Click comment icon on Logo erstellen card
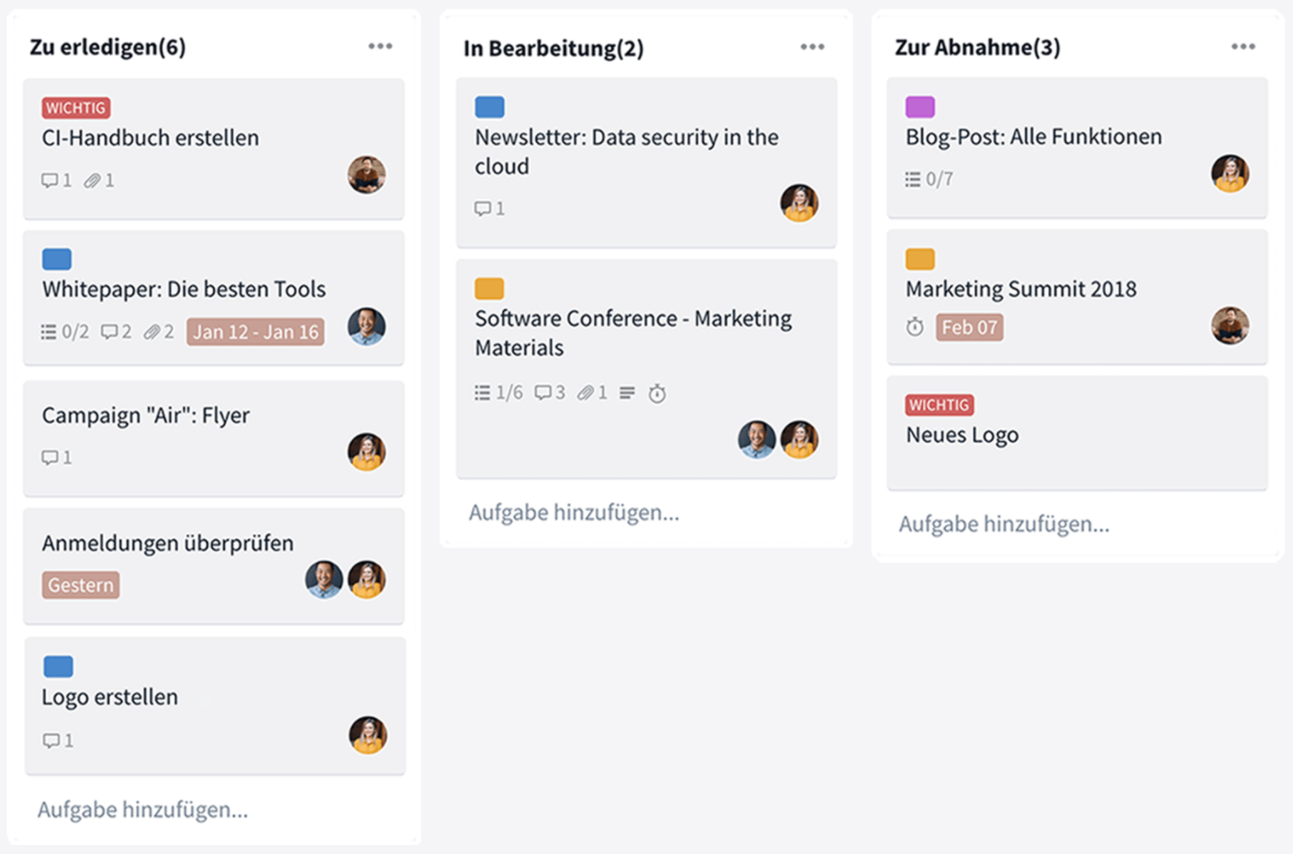 coord(51,741)
